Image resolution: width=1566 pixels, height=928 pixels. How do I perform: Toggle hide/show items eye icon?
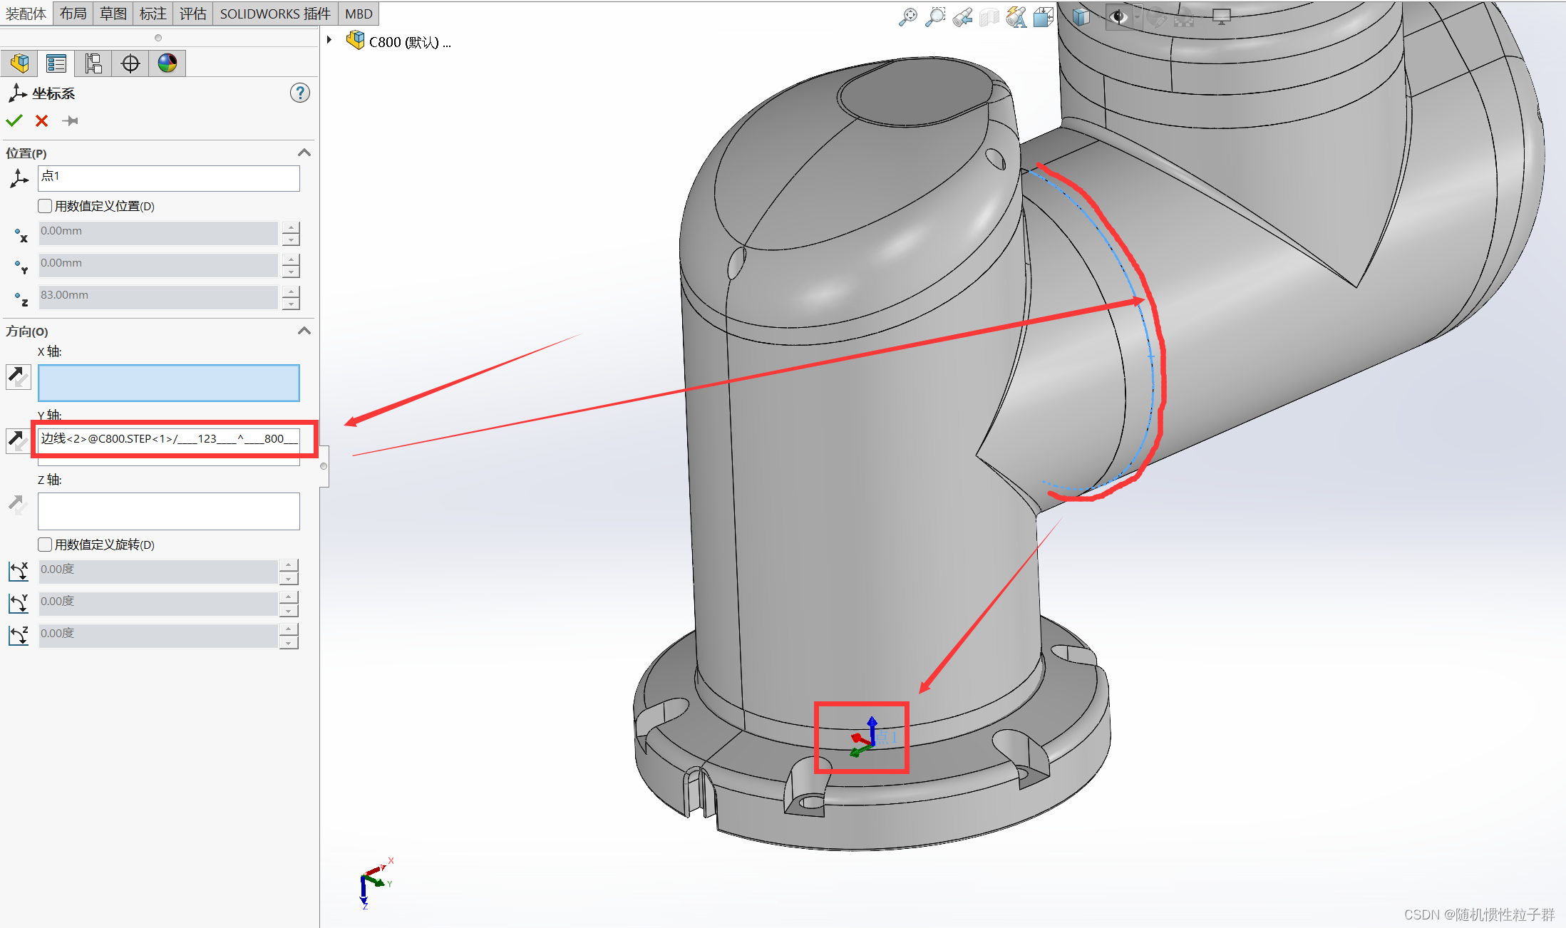click(1118, 17)
